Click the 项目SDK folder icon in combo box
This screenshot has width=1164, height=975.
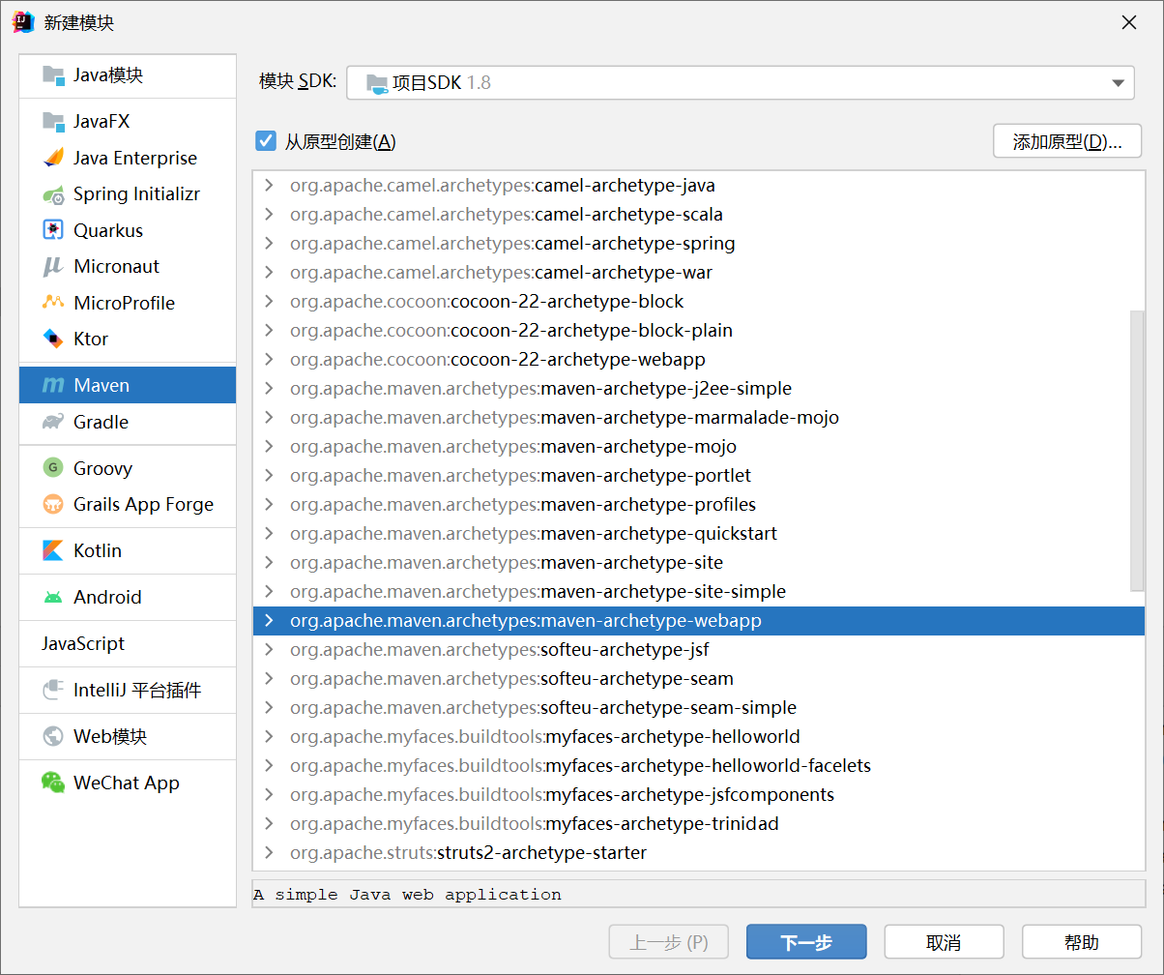point(377,83)
